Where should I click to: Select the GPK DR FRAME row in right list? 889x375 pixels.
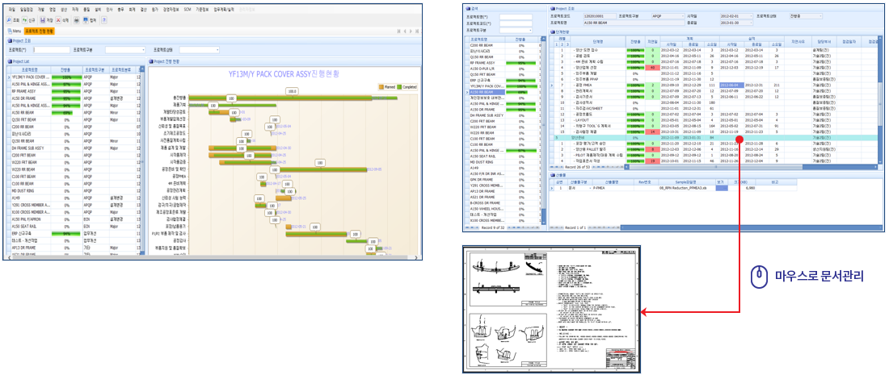[x=503, y=179]
